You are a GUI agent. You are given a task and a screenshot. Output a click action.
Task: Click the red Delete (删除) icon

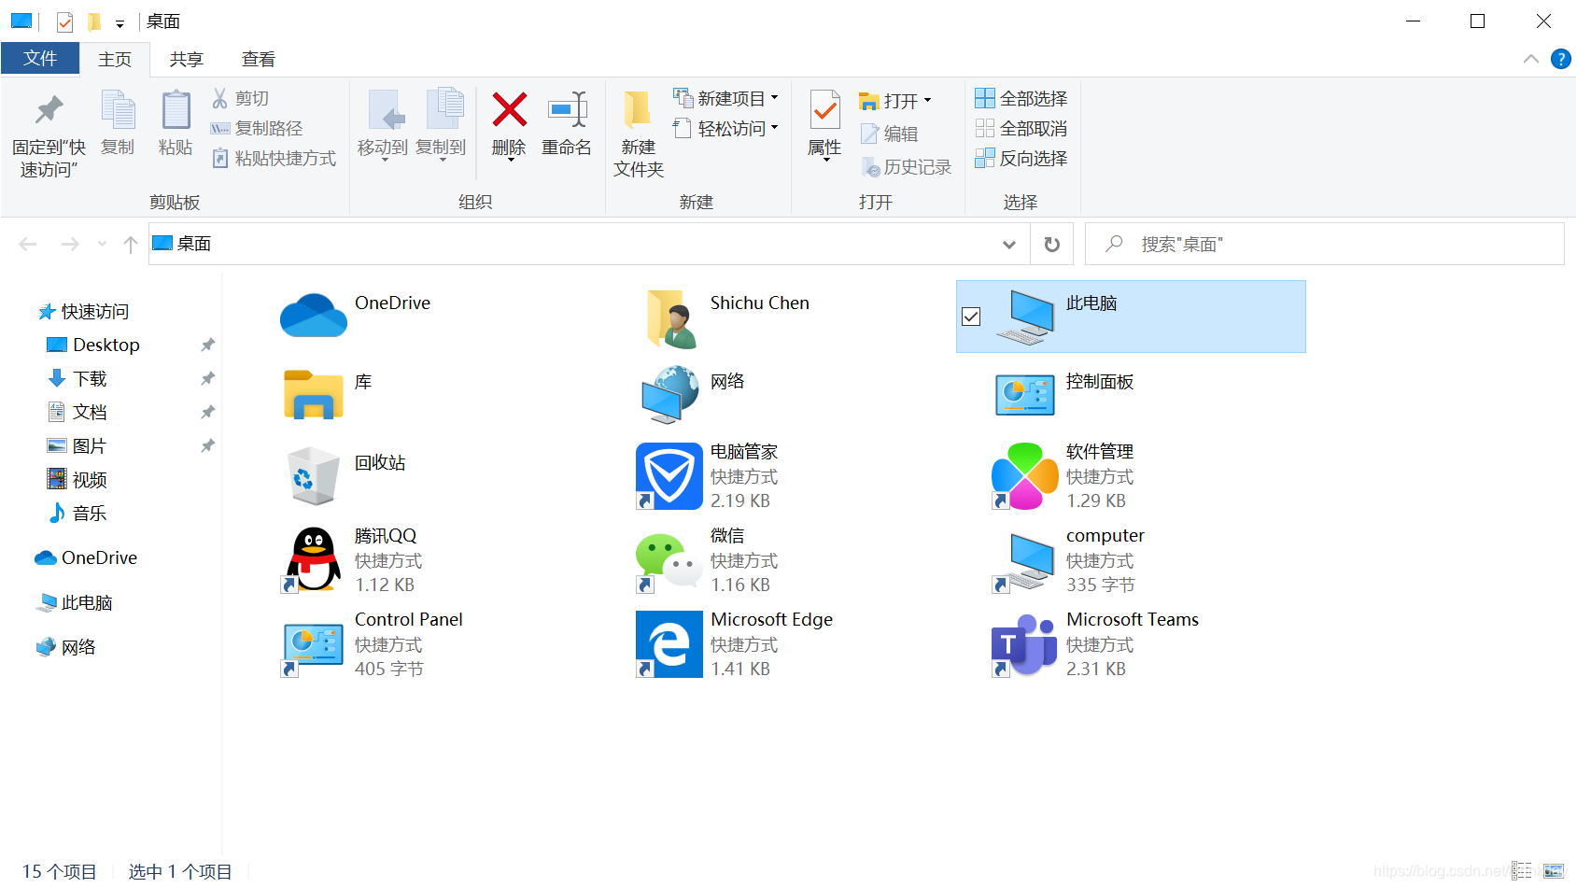pos(509,109)
